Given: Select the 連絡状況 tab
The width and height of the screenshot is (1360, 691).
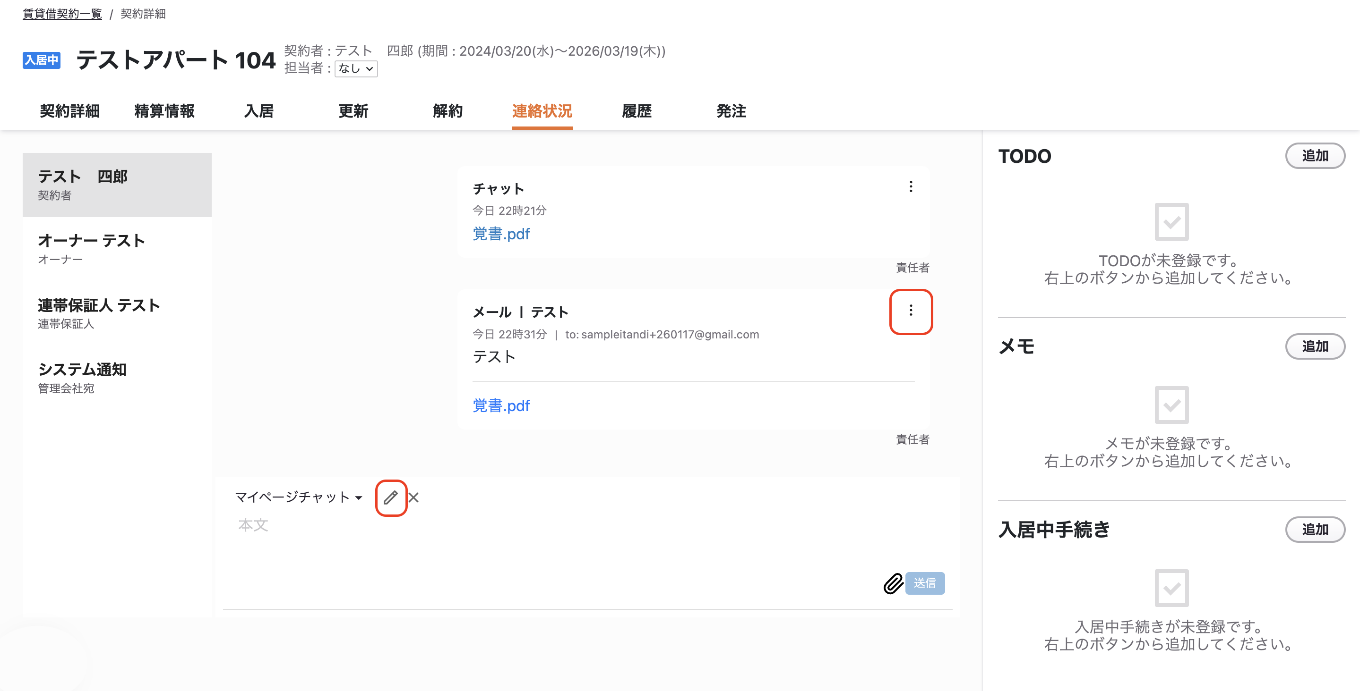Looking at the screenshot, I should (x=542, y=111).
